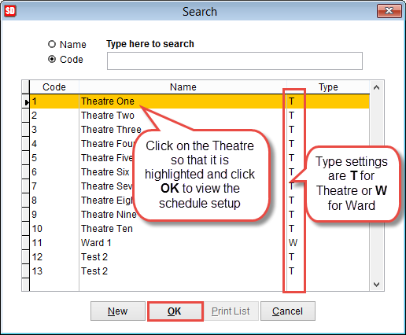Click the SD application icon in title bar

point(10,11)
